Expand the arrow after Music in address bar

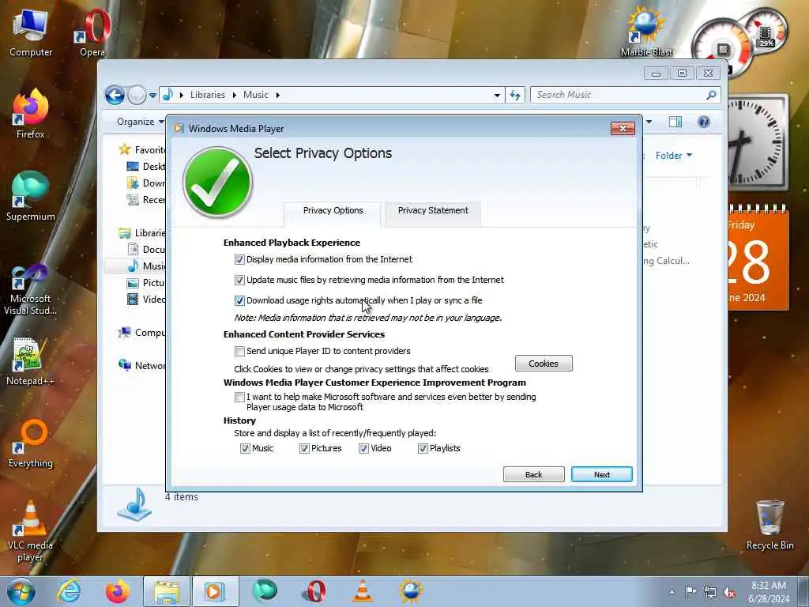point(277,95)
